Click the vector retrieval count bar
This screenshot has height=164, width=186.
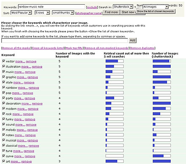(x=115, y=61)
